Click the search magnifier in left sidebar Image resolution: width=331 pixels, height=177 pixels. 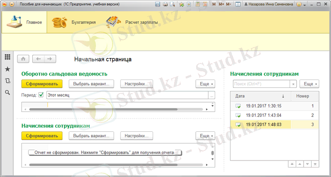coord(7,92)
